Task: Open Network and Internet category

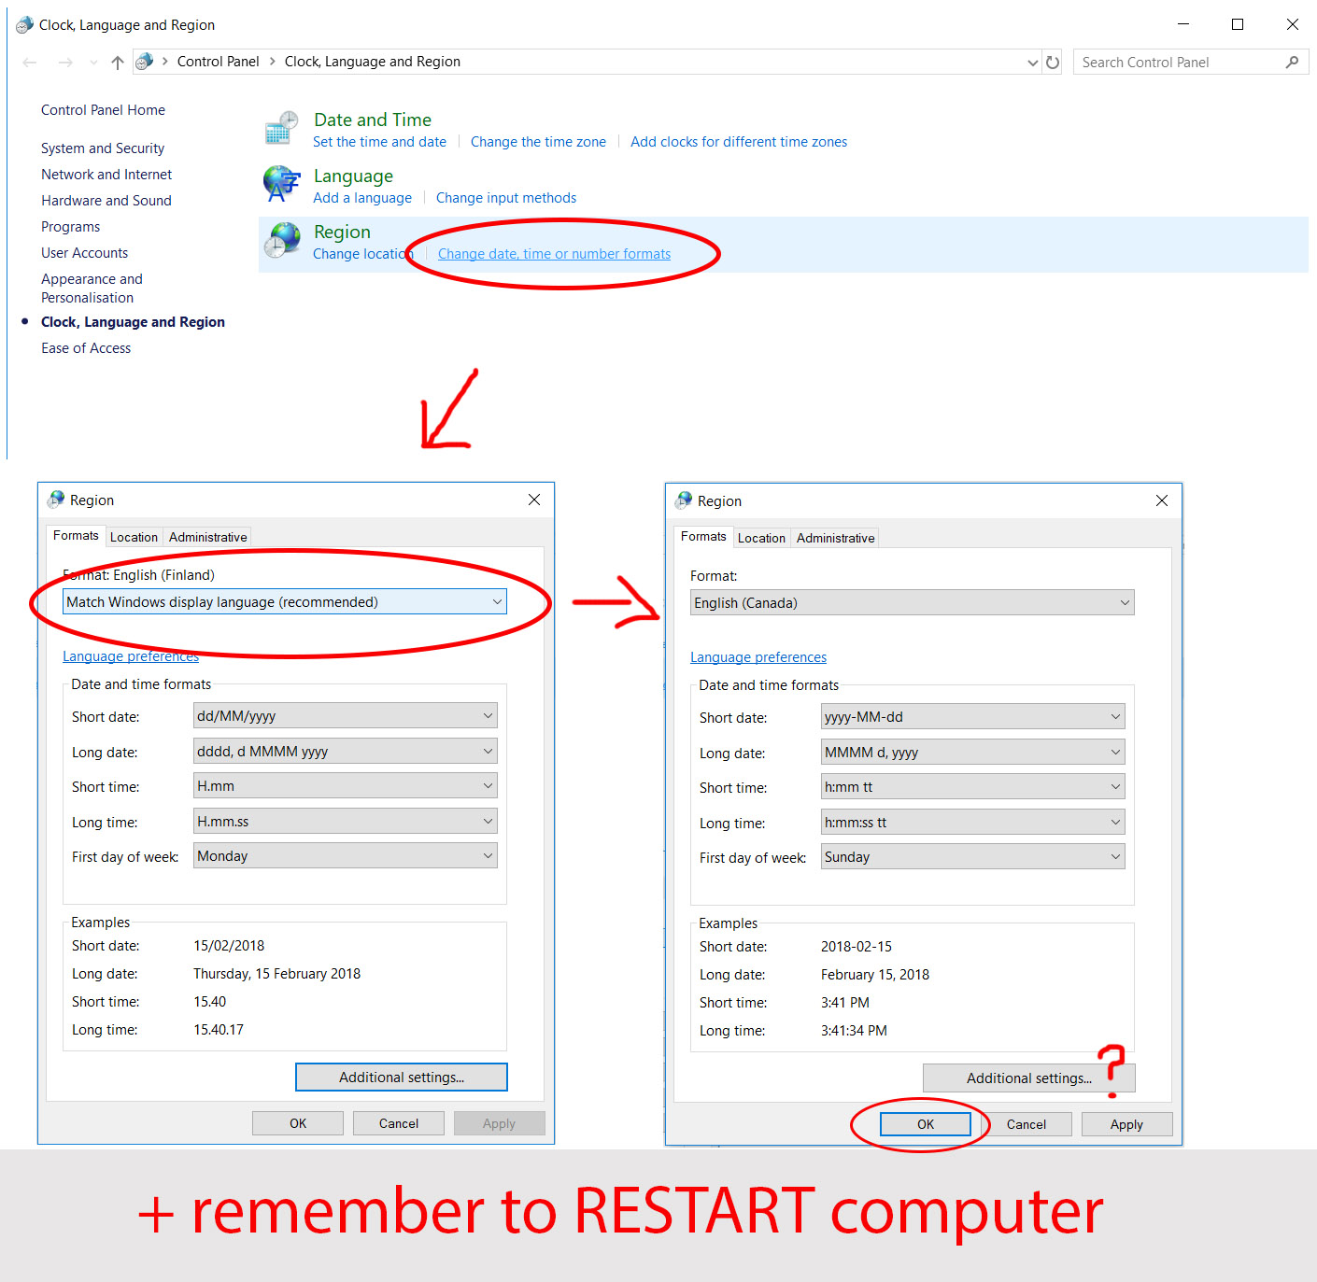Action: [106, 175]
